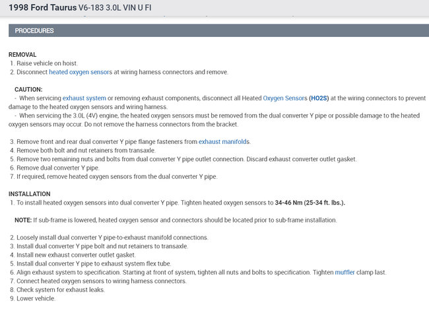Click the 'Install new exhaust converter outlet gasket' step
This screenshot has height=309, width=429.
point(73,255)
